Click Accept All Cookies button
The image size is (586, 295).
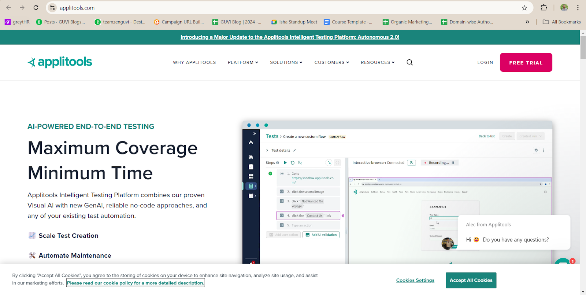pyautogui.click(x=471, y=280)
